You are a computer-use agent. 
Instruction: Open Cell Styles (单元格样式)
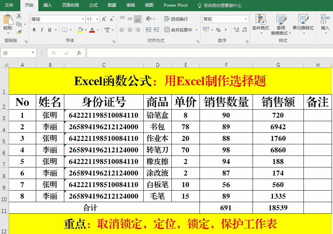(303, 24)
